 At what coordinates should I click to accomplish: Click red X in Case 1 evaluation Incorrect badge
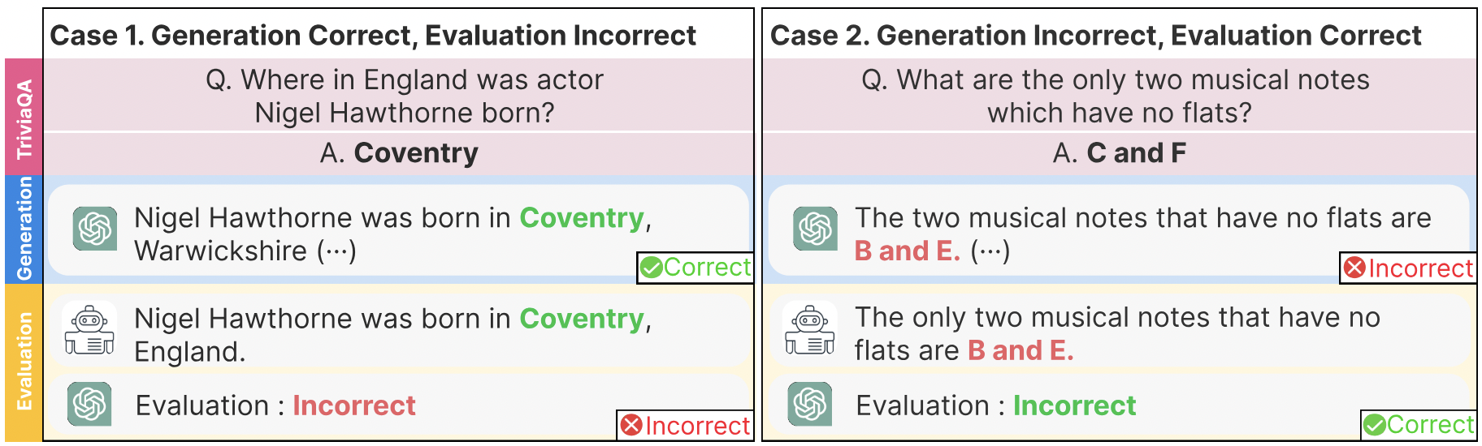coord(631,425)
